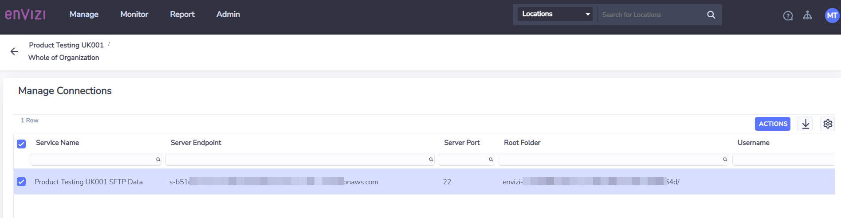This screenshot has width=841, height=218.
Task: Click the Server Endpoint filter magnifier icon
Action: click(431, 160)
